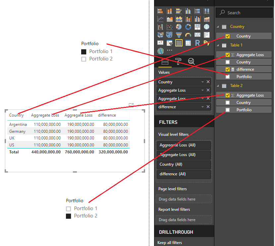
Task: Select the Map globe visual
Action: click(x=207, y=27)
